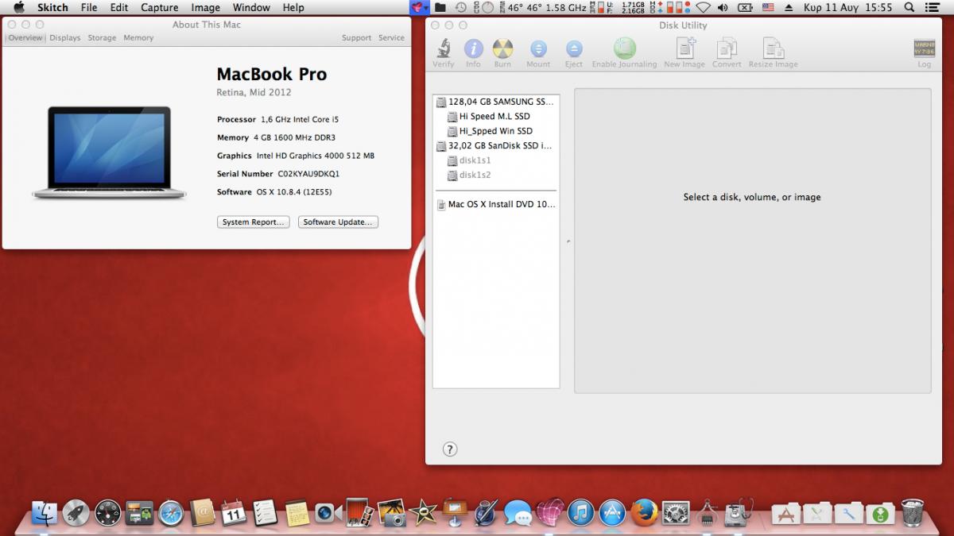Open the Help menu
Image resolution: width=954 pixels, height=536 pixels.
click(x=293, y=7)
